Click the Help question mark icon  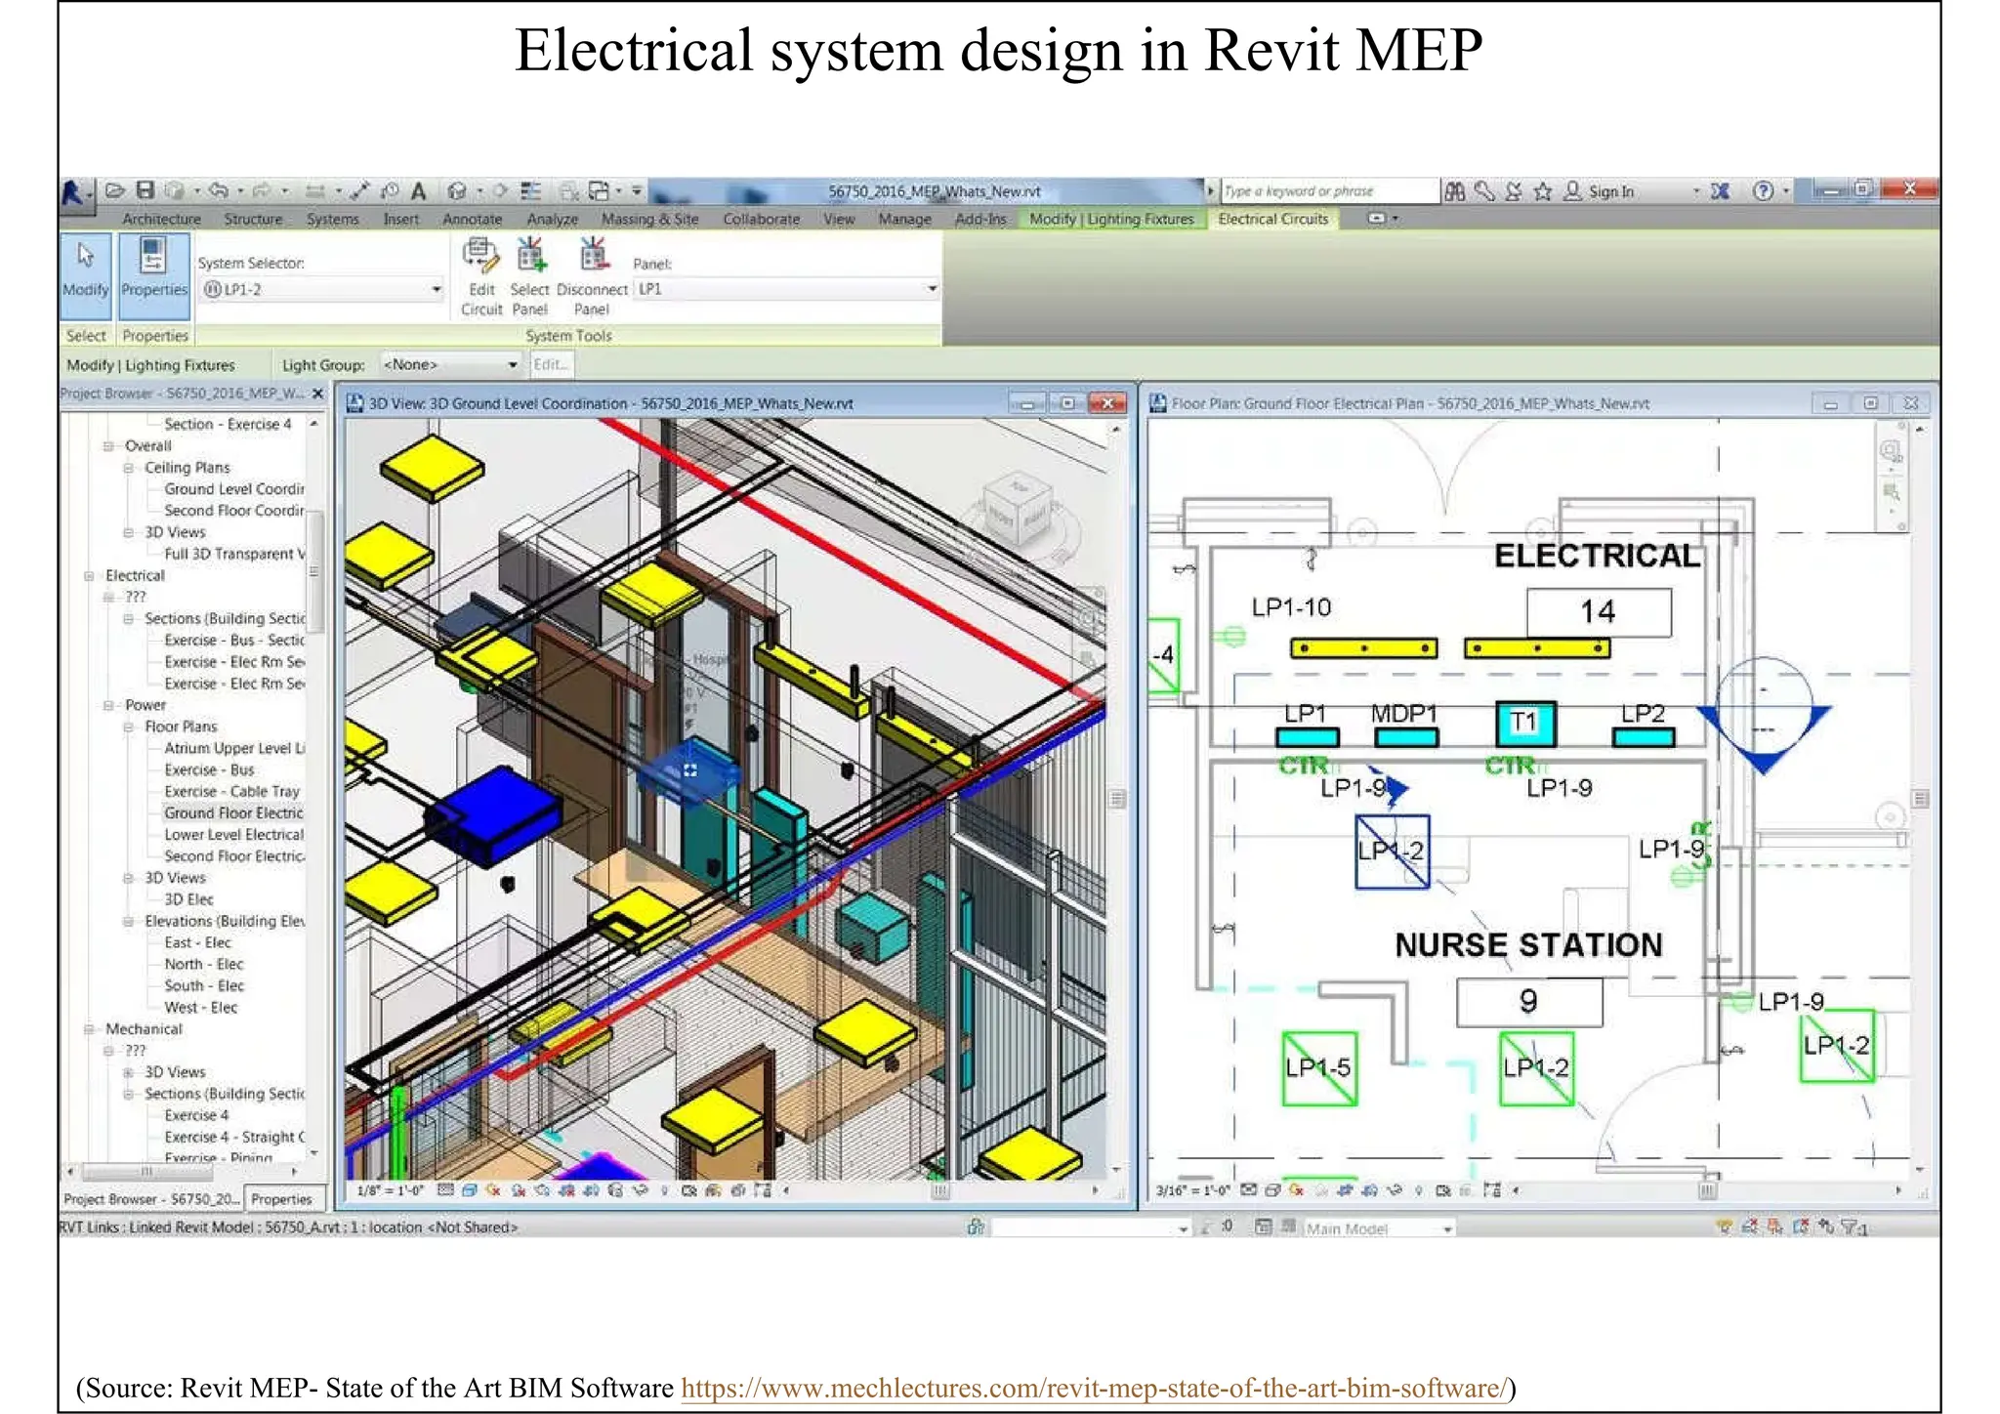coord(1762,191)
